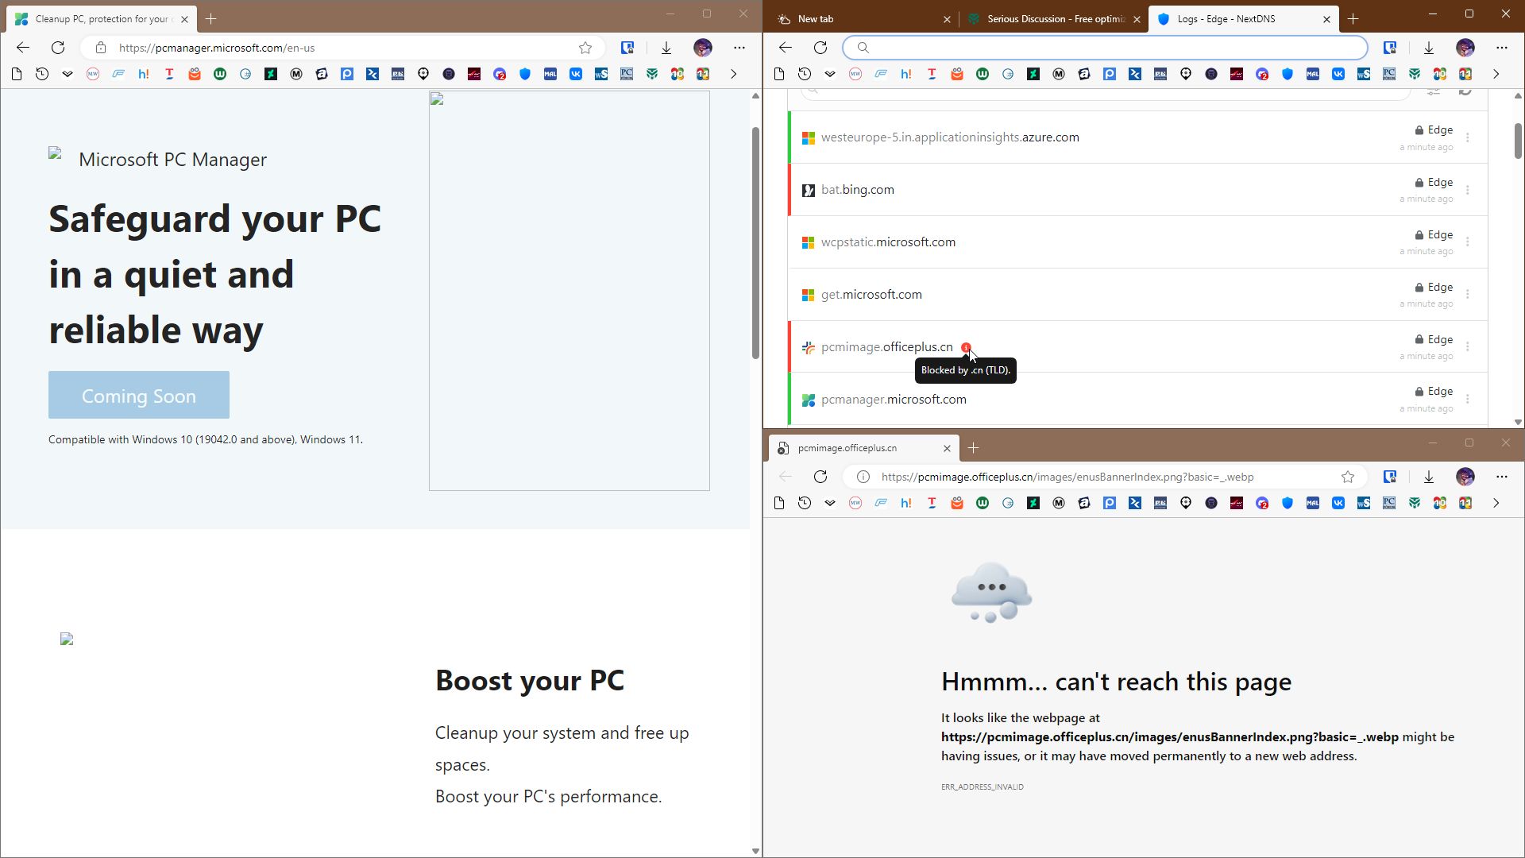Open new tab beside the pcmimage.officeplus.cn tab

click(x=973, y=448)
